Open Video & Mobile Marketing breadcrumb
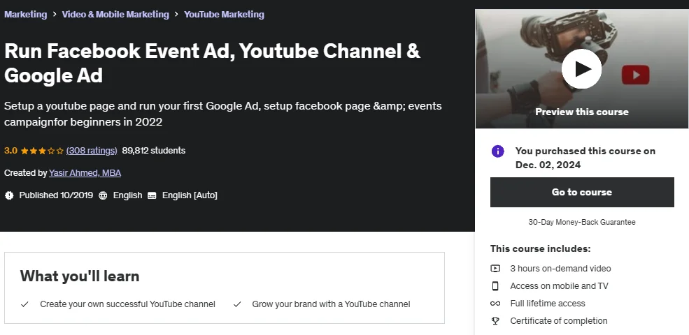Screen dimensions: 689x335 click(115, 14)
